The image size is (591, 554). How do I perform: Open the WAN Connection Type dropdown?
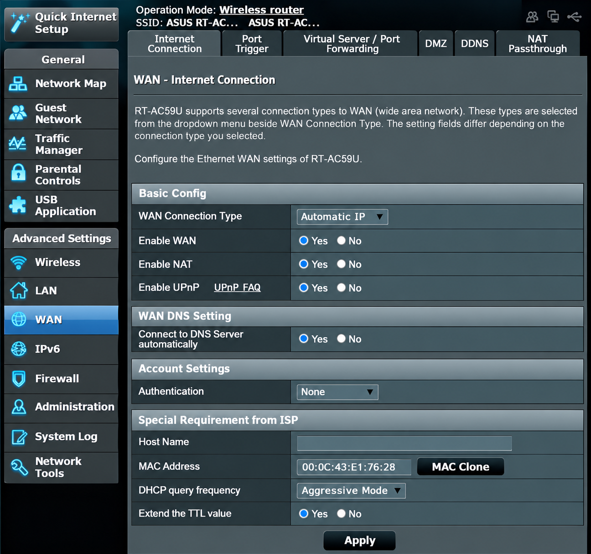(342, 217)
